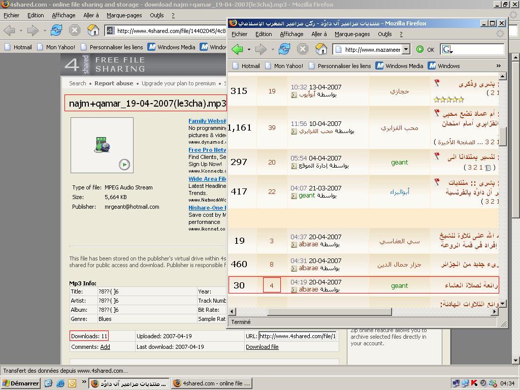The width and height of the screenshot is (520, 390).
Task: Click Report abuse link
Action: point(114,83)
